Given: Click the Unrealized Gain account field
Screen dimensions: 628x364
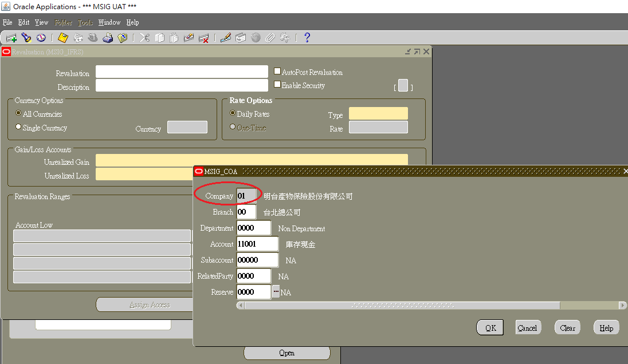Looking at the screenshot, I should pyautogui.click(x=252, y=160).
